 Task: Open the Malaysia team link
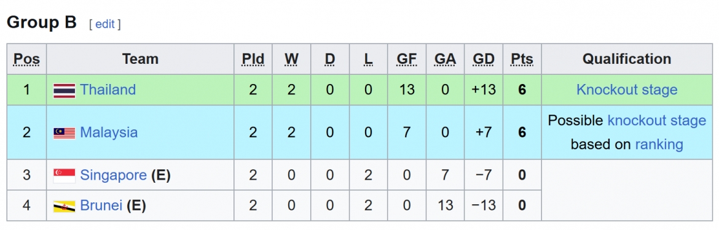pos(109,132)
